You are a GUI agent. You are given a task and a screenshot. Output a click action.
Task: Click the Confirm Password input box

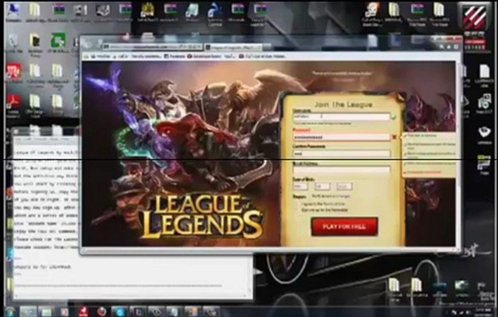point(341,154)
